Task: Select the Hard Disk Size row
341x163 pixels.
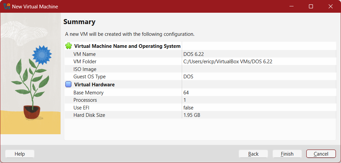Action: point(89,115)
